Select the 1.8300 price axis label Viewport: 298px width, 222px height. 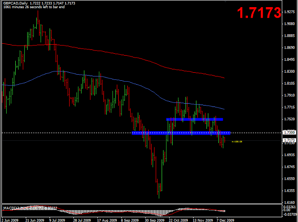point(289,71)
